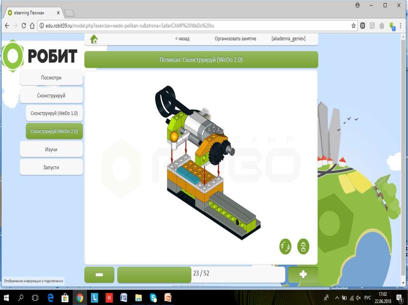
Task: Go to the 'Изучи' section
Action: pyautogui.click(x=51, y=150)
